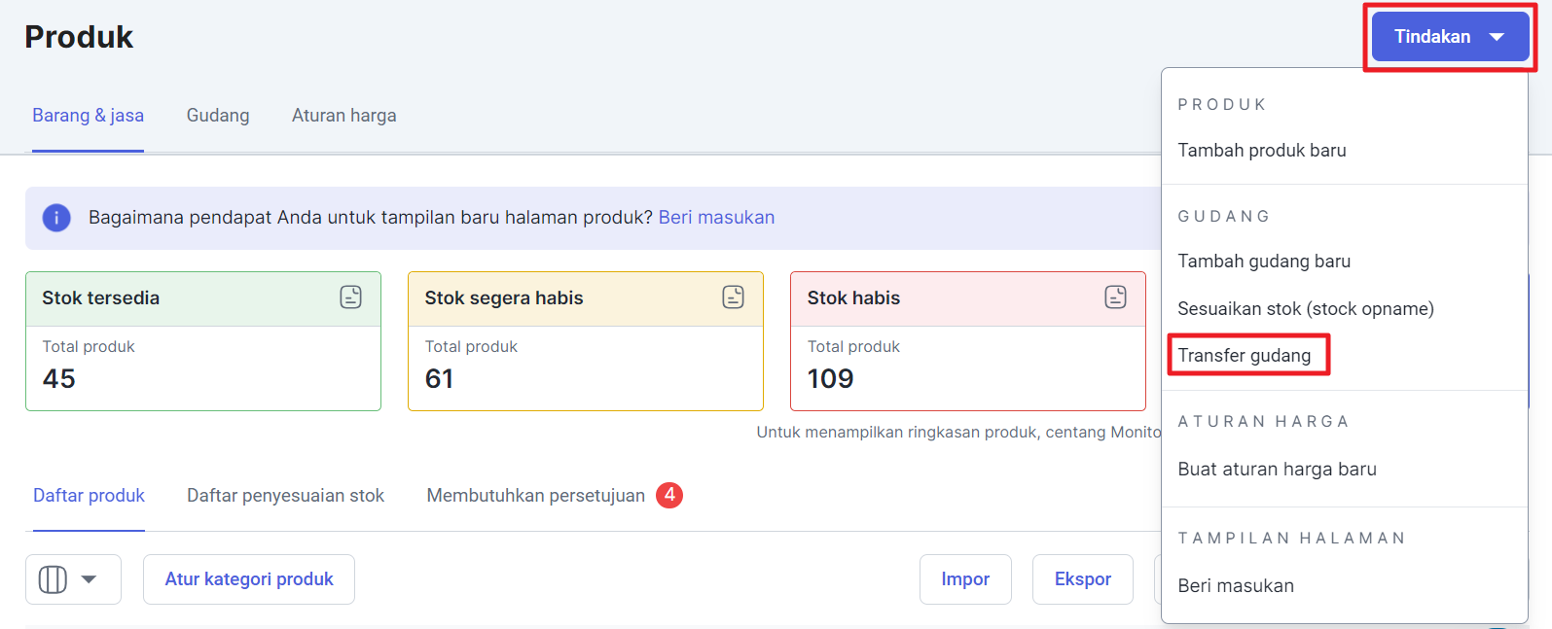Click report icon on Stok habis card
Viewport: 1552px width, 629px height.
(x=1116, y=297)
